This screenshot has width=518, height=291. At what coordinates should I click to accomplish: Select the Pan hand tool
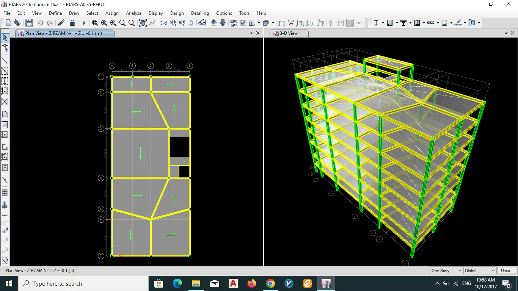click(143, 23)
